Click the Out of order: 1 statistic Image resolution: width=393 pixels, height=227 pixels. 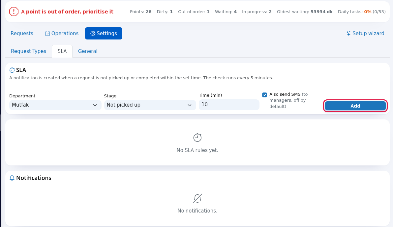tap(194, 12)
